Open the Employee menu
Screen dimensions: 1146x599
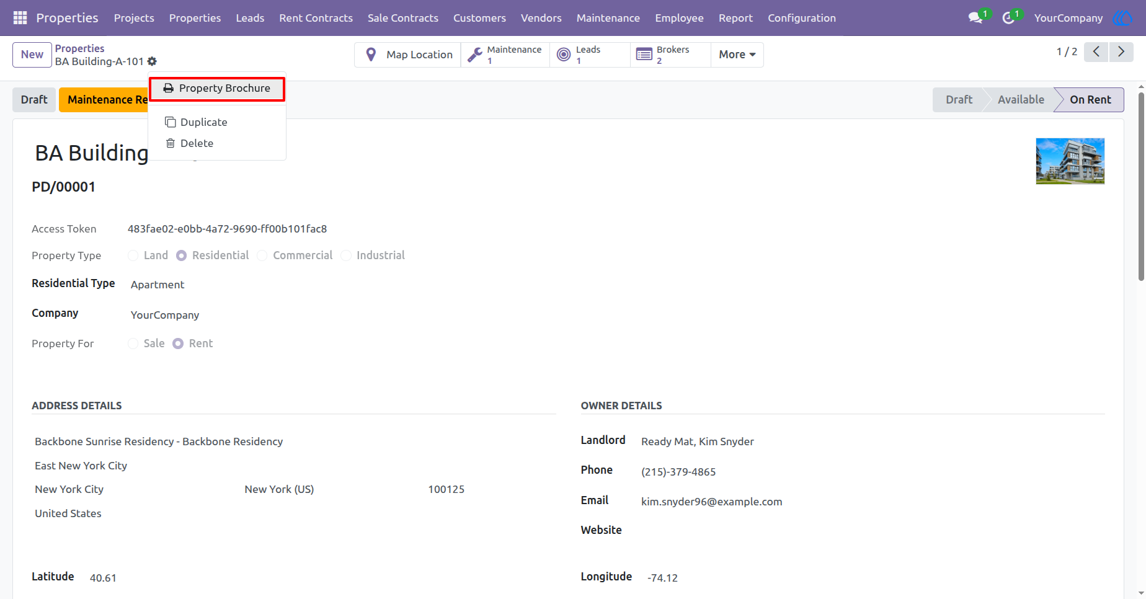(x=679, y=18)
